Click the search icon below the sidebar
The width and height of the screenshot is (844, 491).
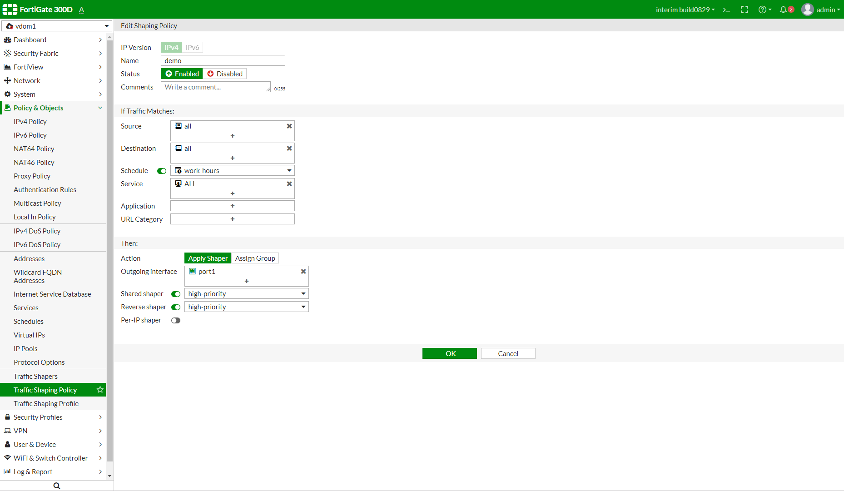(x=56, y=485)
